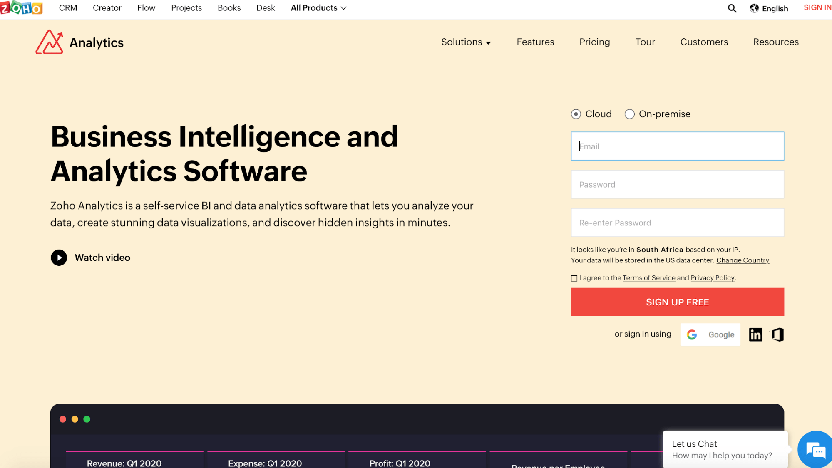Sign in using Office 365 icon

click(x=777, y=334)
